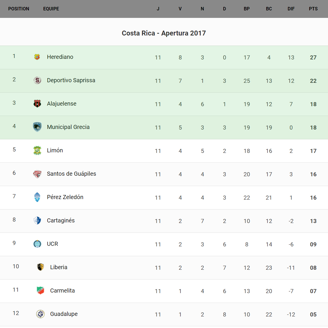Screen dimensions: 328x328
Task: Click the Municipal Grecia crest
Action: coord(37,127)
